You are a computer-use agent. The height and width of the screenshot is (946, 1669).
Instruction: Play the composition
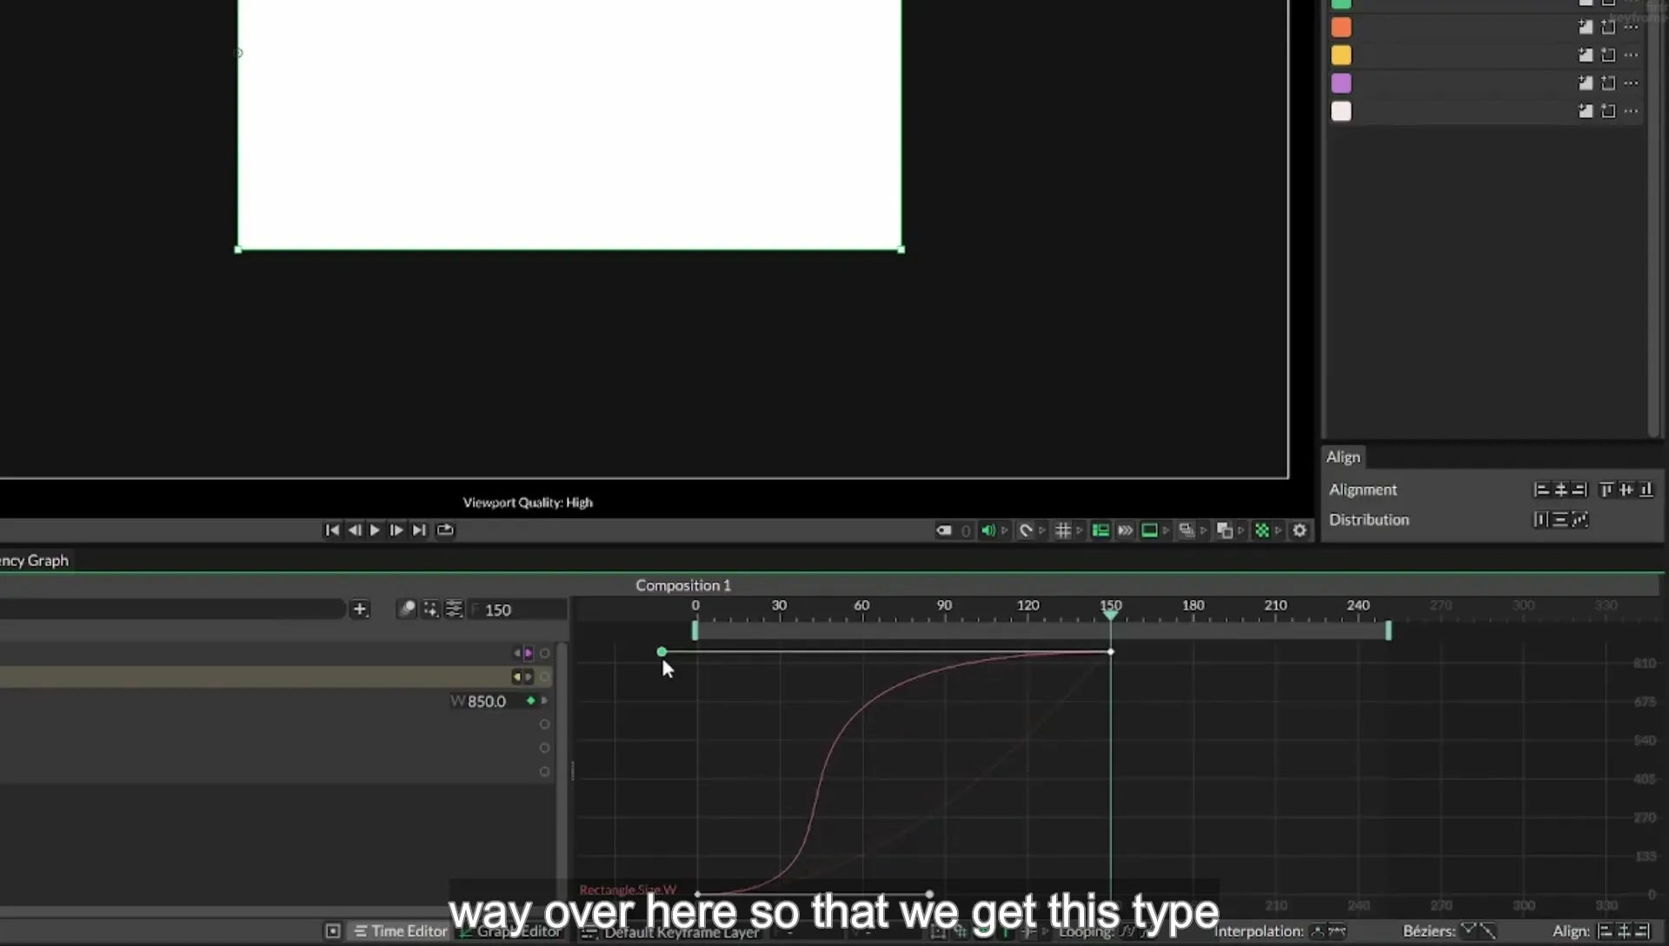(x=375, y=530)
